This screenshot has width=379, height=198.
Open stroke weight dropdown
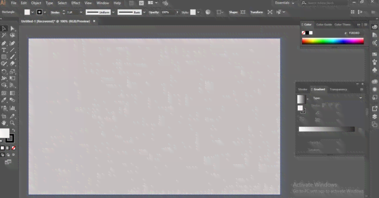point(81,12)
